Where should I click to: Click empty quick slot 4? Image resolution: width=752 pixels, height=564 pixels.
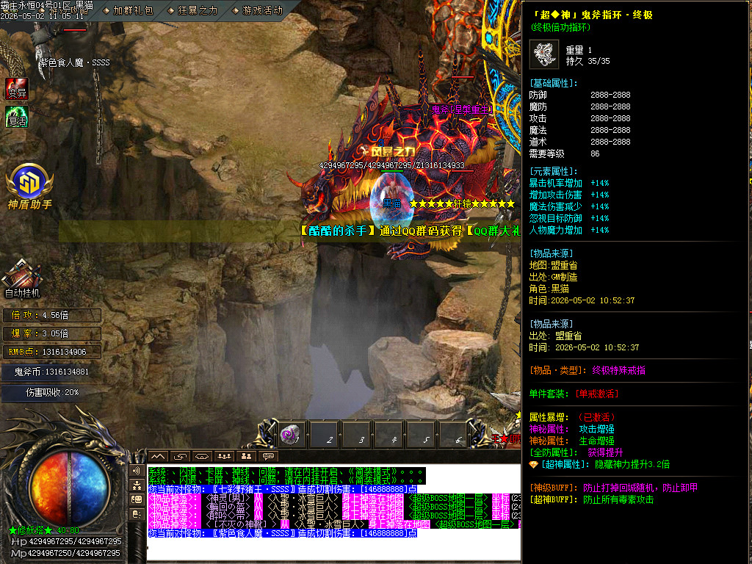pyautogui.click(x=388, y=435)
